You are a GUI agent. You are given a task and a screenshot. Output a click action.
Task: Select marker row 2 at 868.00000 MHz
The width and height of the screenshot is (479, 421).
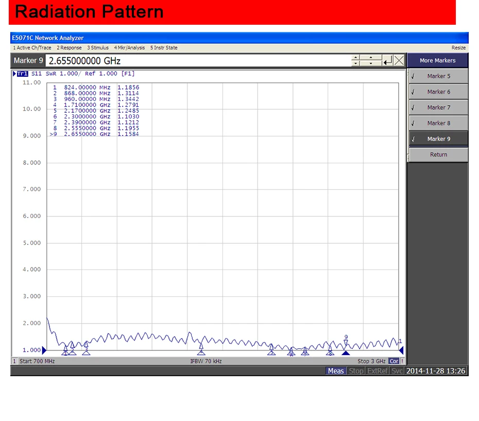click(x=96, y=93)
